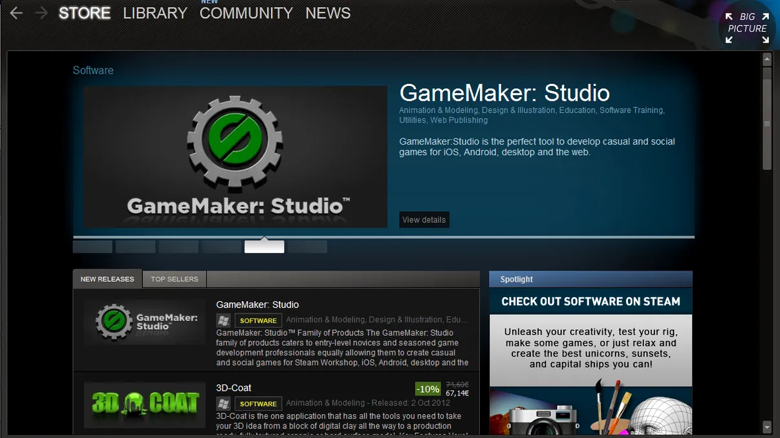Open the large GameMaker: Studio banner image

235,157
